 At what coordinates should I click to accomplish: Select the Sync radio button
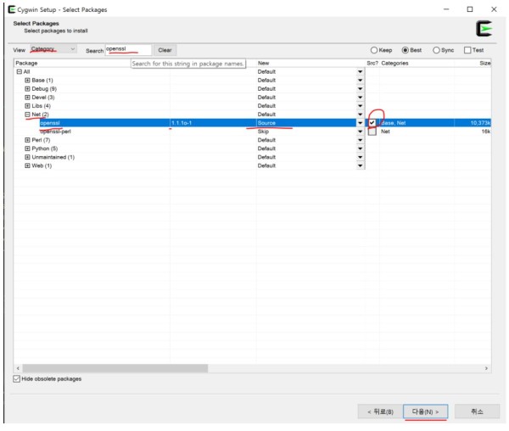[x=436, y=50]
